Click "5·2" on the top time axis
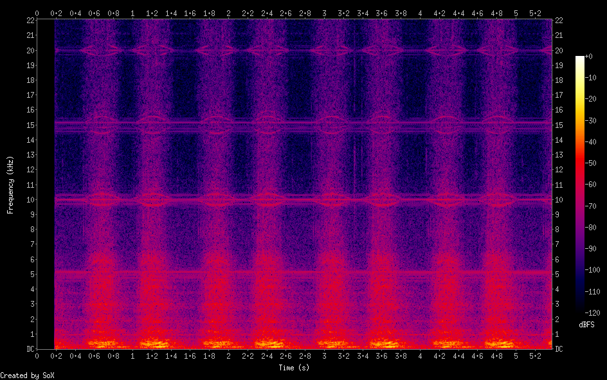Image resolution: width=607 pixels, height=380 pixels. 535,14
